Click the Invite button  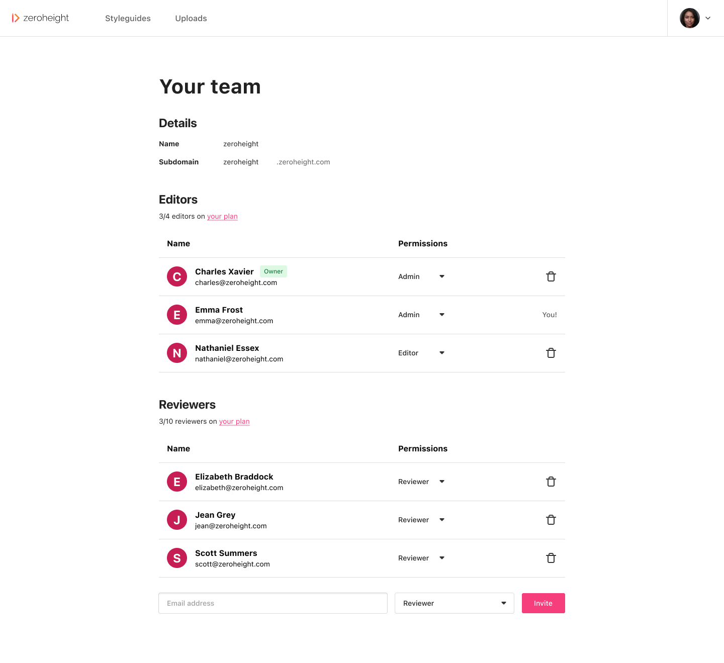pyautogui.click(x=543, y=603)
